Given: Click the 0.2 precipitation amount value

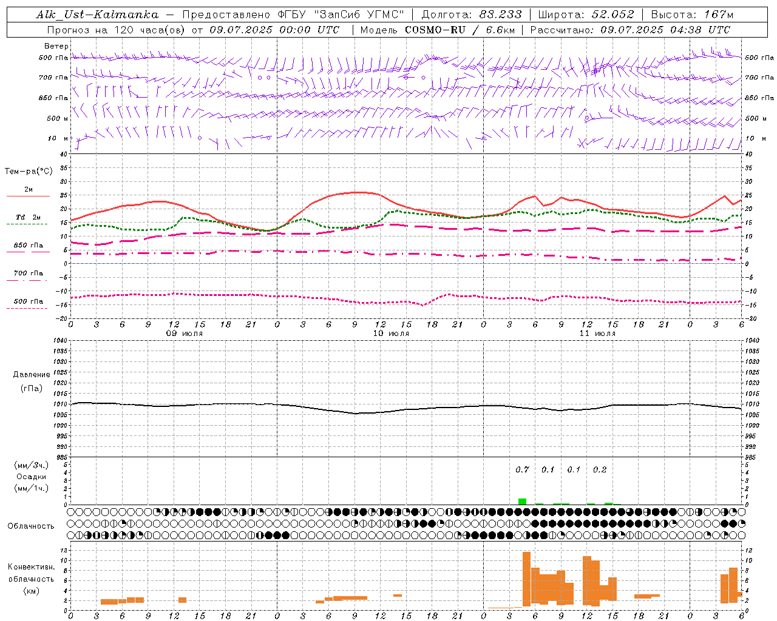Looking at the screenshot, I should coord(600,469).
